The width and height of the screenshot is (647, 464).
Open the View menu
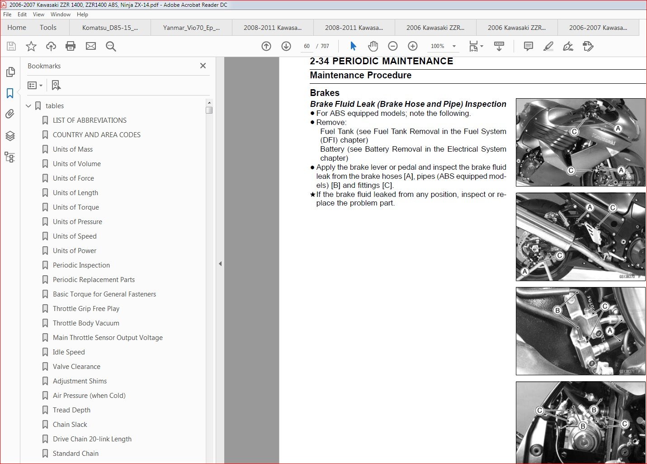pyautogui.click(x=39, y=14)
